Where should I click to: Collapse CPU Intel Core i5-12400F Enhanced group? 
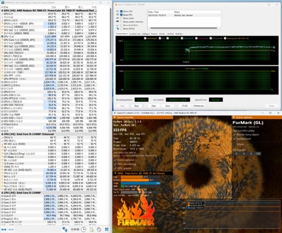click(2, 134)
